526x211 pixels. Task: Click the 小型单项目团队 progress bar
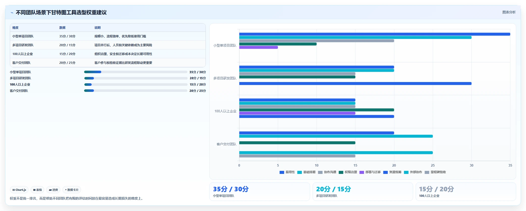pyautogui.click(x=136, y=72)
